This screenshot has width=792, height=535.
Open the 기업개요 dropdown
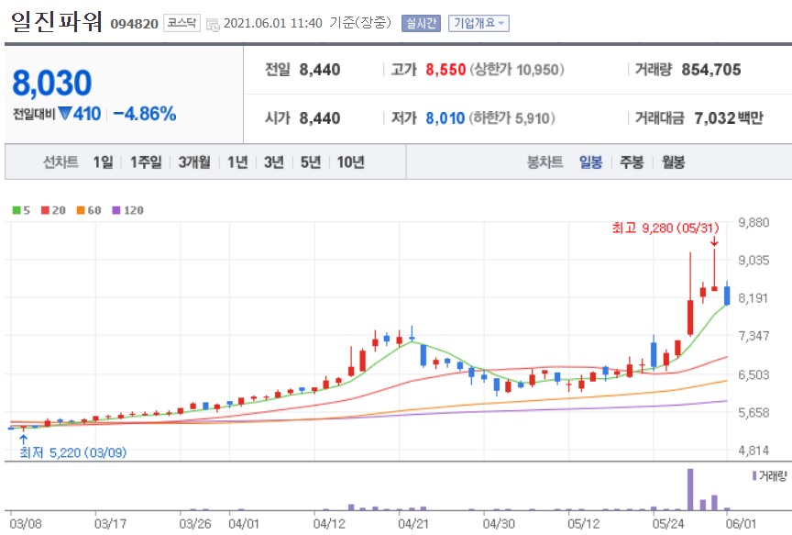tap(478, 23)
